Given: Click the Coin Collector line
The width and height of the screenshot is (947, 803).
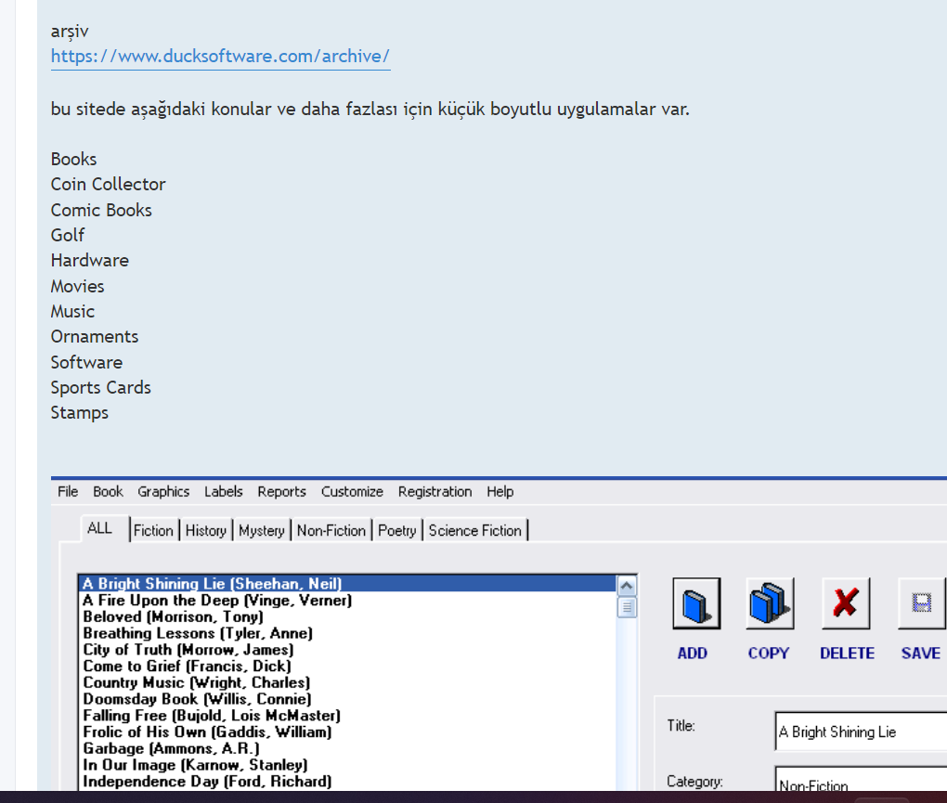Looking at the screenshot, I should pyautogui.click(x=108, y=184).
